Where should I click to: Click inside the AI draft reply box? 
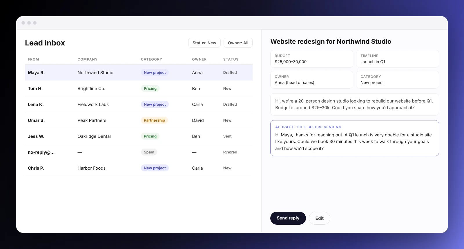[355, 138]
